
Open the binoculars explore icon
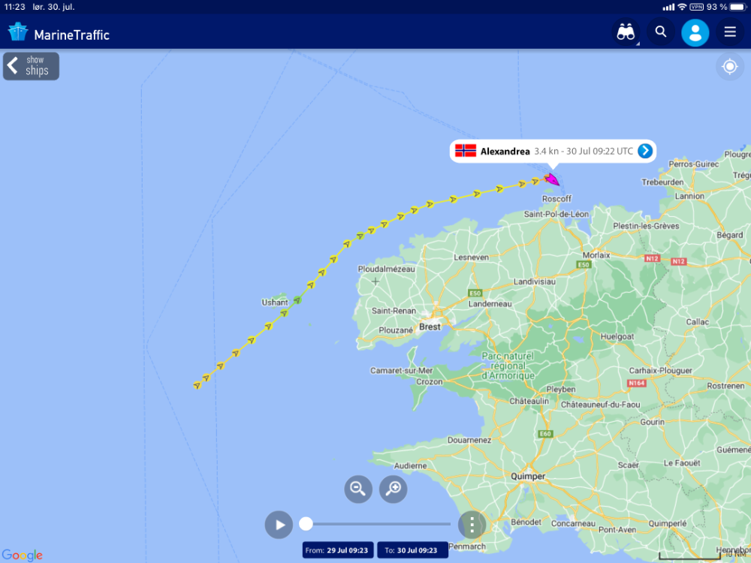tap(626, 32)
